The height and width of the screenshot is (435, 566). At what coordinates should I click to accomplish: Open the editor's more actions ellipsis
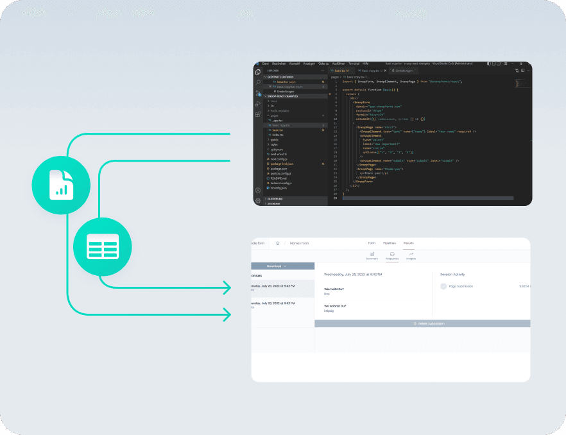[529, 71]
